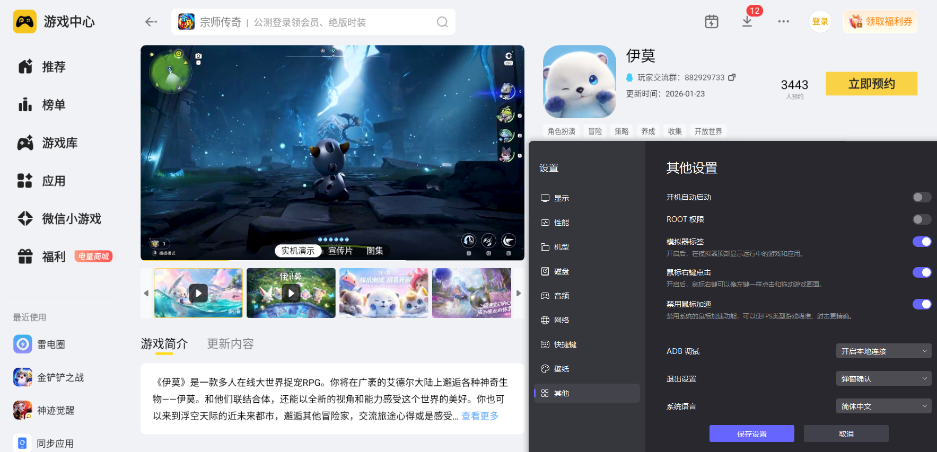Click the 开放世界 genre tag
This screenshot has height=452, width=937.
(708, 131)
